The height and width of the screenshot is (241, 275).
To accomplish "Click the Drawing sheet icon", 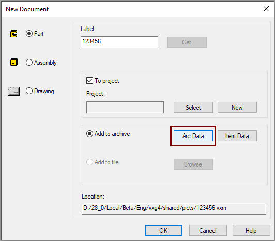I will click(13, 91).
